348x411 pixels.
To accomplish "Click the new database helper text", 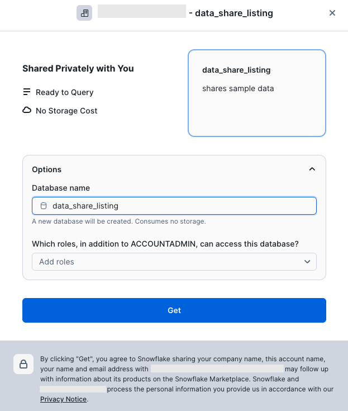I will pyautogui.click(x=119, y=221).
